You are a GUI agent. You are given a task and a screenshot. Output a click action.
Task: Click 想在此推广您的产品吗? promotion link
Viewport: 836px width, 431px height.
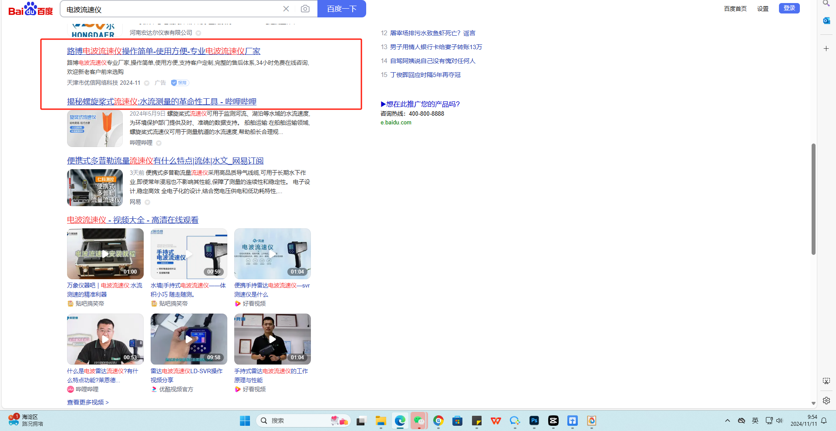click(x=420, y=104)
